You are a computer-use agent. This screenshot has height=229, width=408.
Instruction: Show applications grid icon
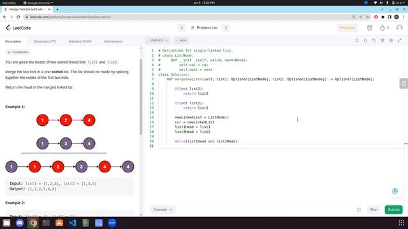401,223
